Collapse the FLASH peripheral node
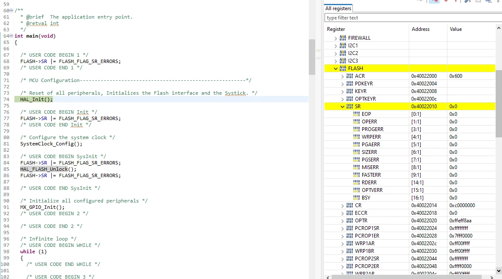 click(336, 68)
